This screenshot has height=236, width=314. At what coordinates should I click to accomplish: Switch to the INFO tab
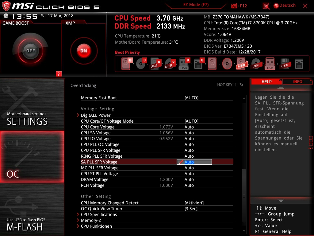coord(297,81)
